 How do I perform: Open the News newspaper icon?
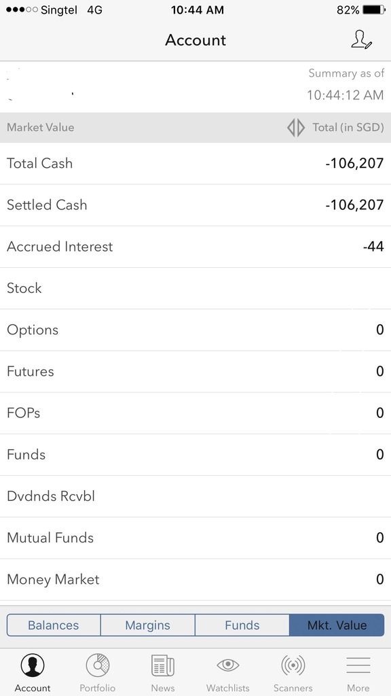click(x=163, y=665)
